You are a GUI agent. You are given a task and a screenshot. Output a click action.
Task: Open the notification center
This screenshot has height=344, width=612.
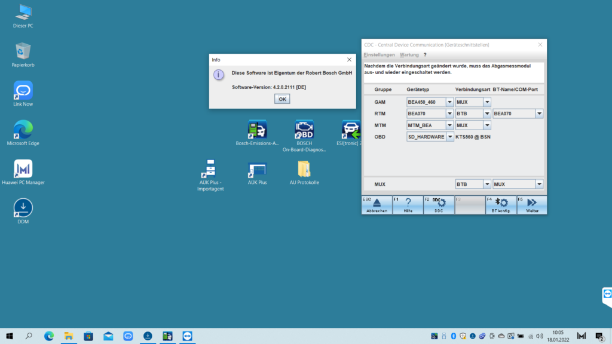pos(600,336)
